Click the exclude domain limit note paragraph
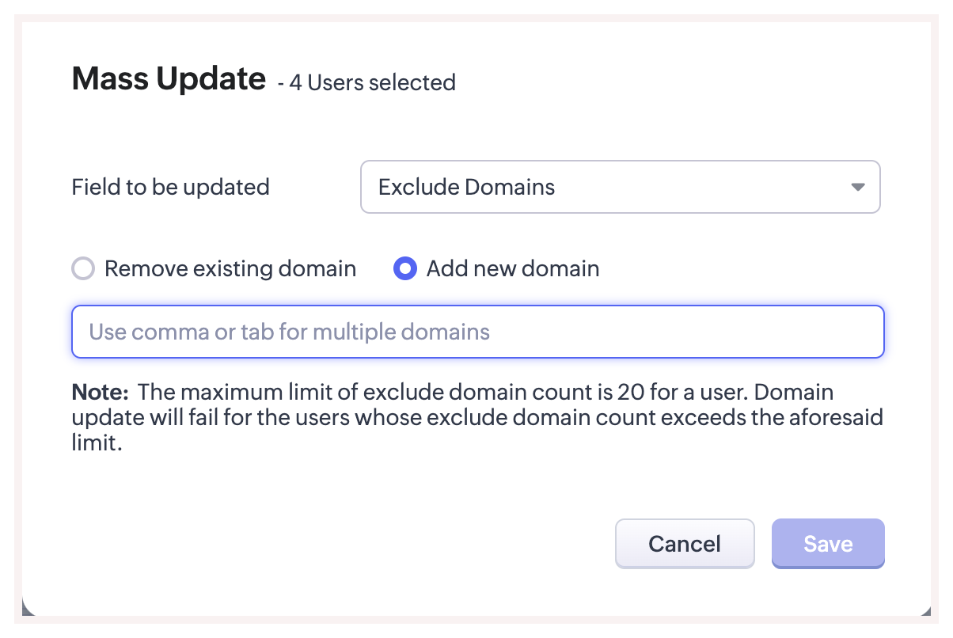The height and width of the screenshot is (638, 953). [475, 417]
